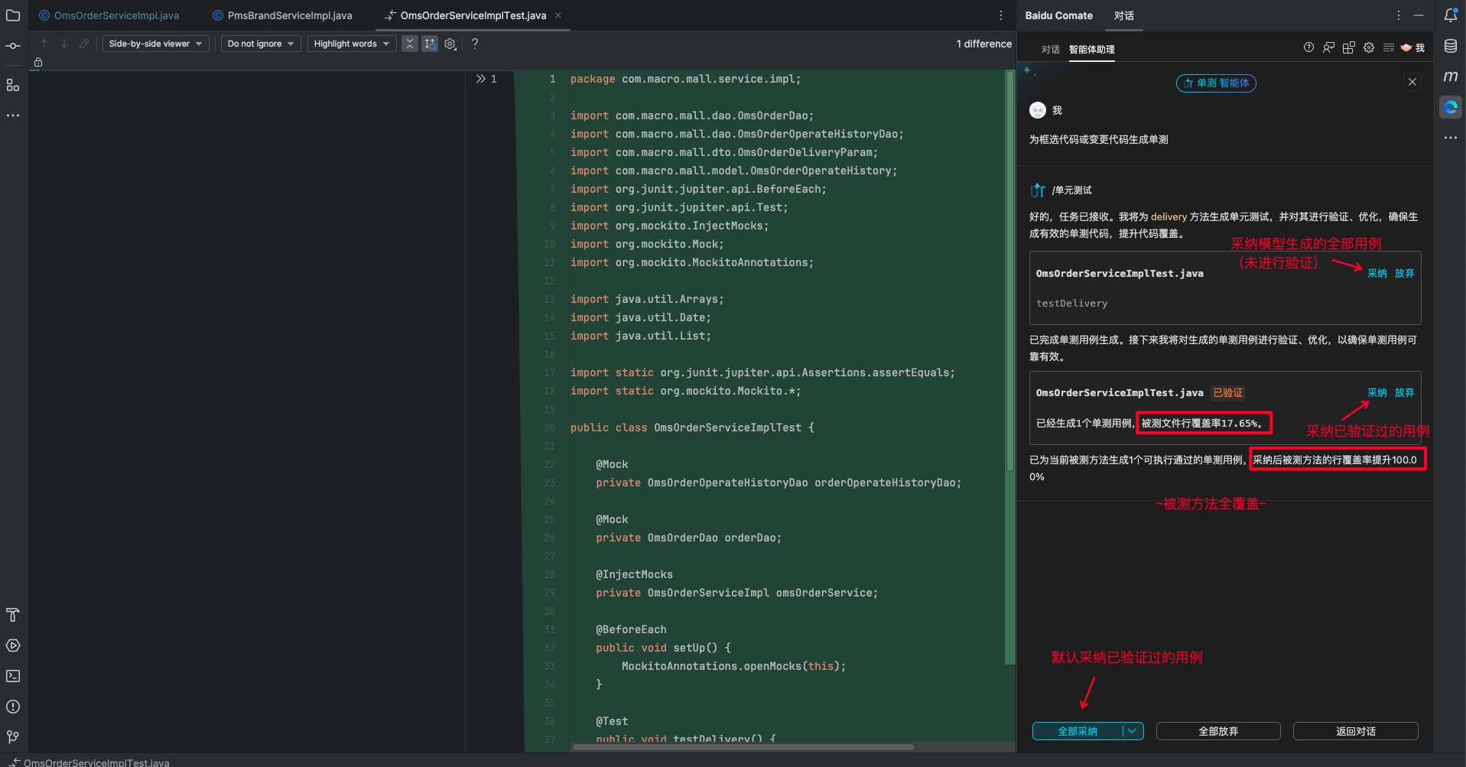1466x767 pixels.
Task: Clear Comate conversation list icon
Action: pos(1389,47)
